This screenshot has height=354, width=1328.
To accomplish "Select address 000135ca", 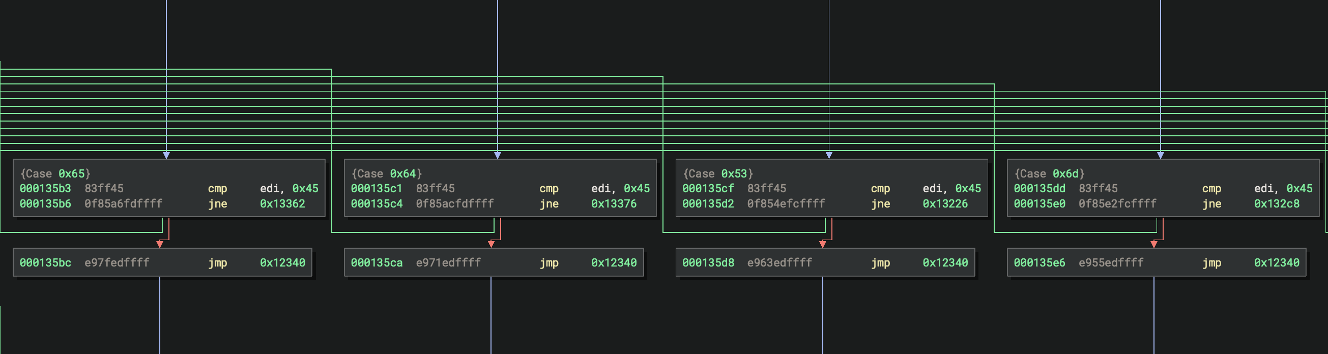I will [377, 263].
